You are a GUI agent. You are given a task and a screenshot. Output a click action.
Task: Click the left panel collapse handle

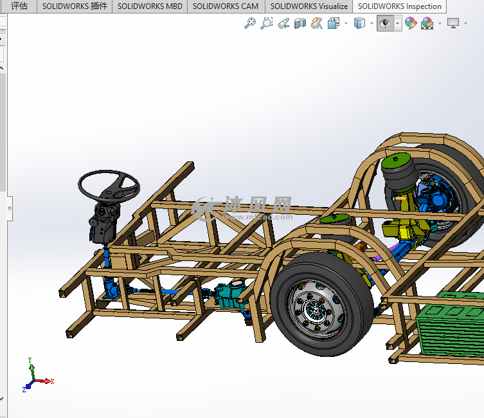(x=9, y=208)
